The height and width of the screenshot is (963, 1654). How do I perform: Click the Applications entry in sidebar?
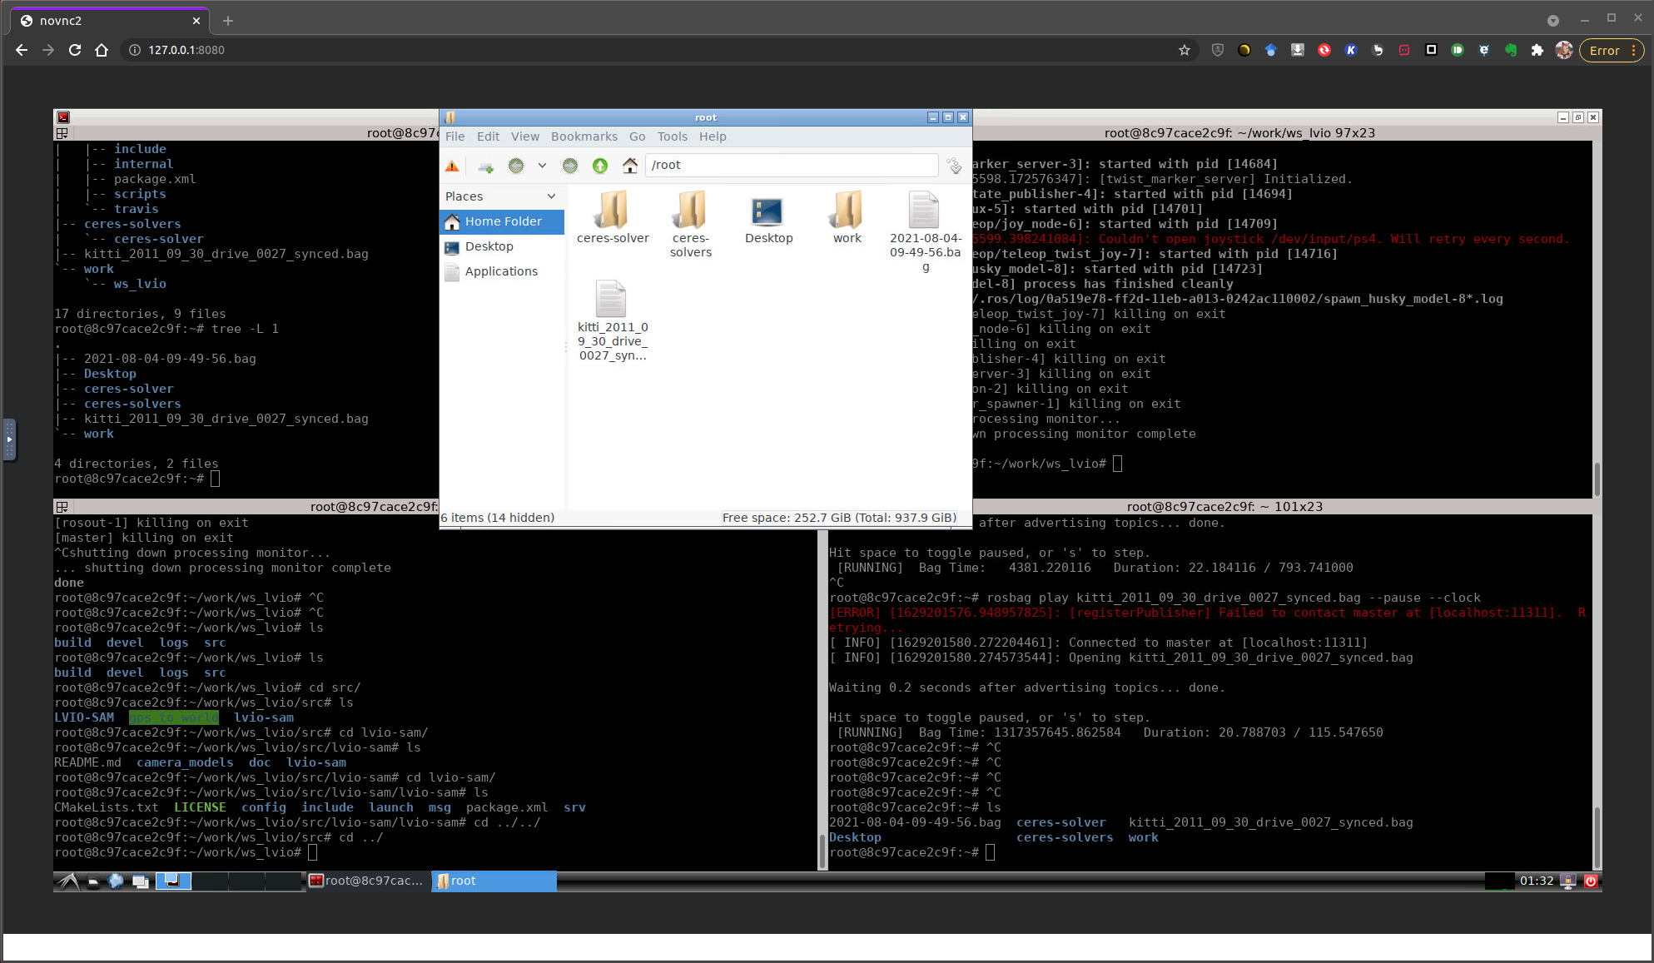click(499, 271)
